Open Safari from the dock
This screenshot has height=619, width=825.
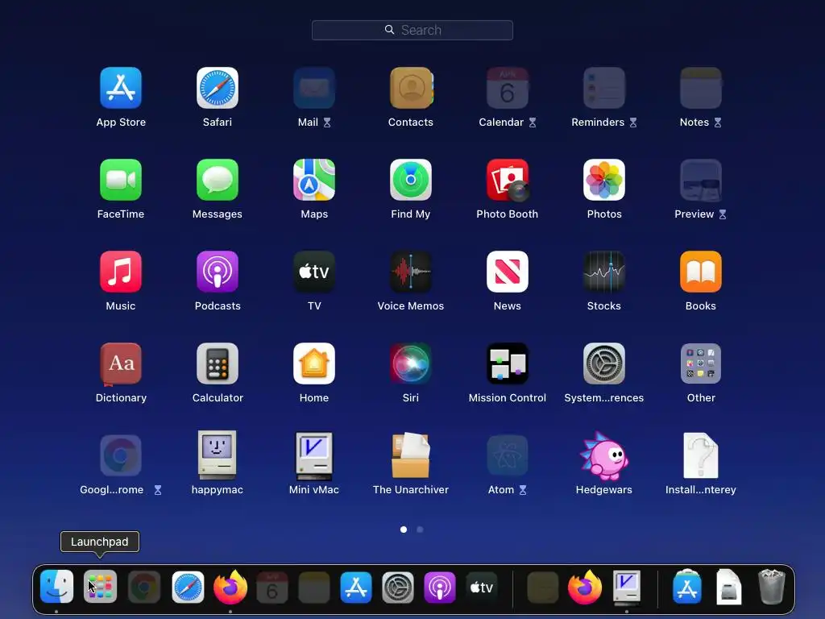pos(188,587)
